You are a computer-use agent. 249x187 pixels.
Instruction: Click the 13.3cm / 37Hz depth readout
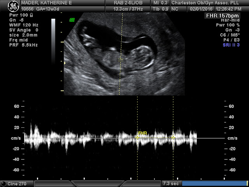pyautogui.click(x=128, y=9)
